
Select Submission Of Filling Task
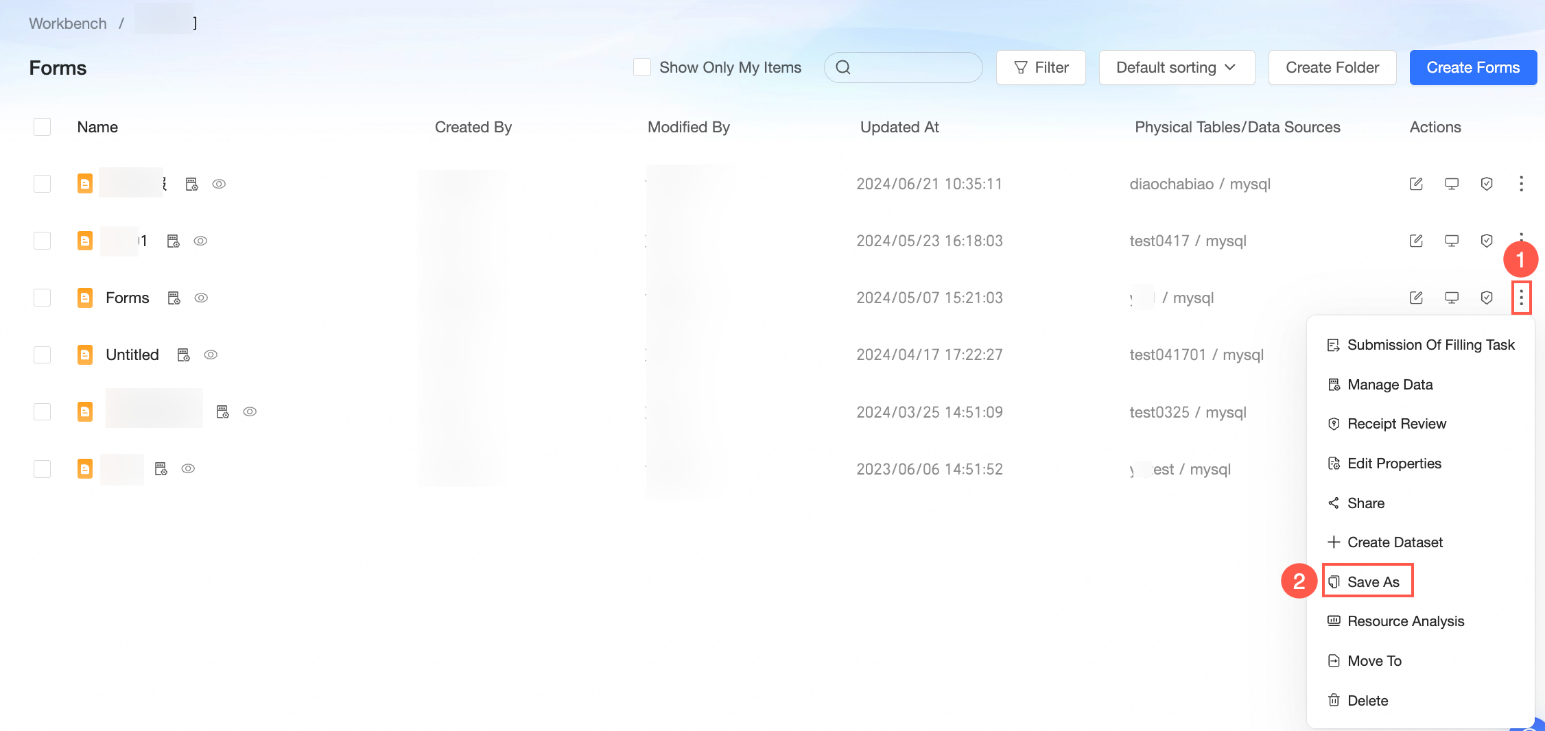(x=1420, y=345)
